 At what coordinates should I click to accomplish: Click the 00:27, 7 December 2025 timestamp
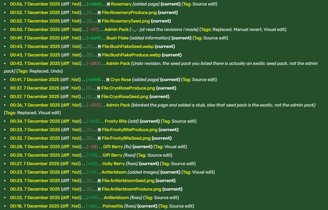(34, 164)
